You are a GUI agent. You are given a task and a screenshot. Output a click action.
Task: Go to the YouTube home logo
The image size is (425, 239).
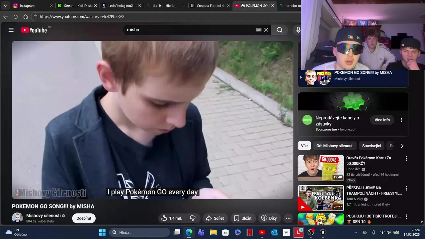coord(34,30)
